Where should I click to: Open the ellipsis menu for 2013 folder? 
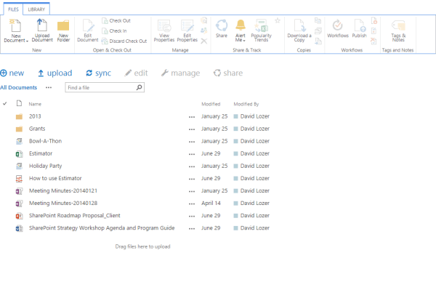click(192, 117)
